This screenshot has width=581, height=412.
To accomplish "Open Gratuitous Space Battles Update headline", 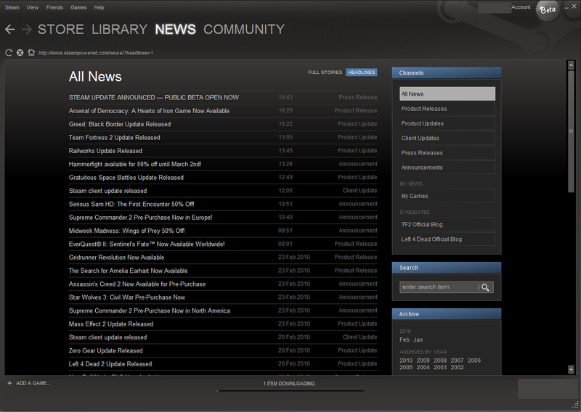I will [x=126, y=177].
